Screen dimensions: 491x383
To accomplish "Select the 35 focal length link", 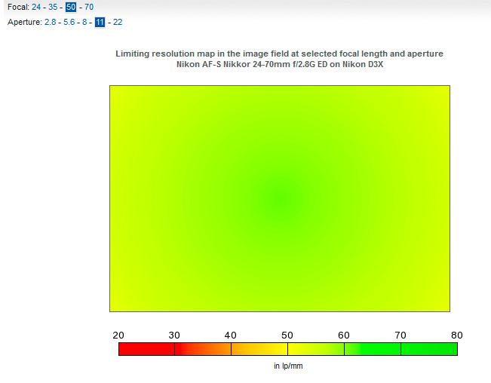I will tap(53, 7).
